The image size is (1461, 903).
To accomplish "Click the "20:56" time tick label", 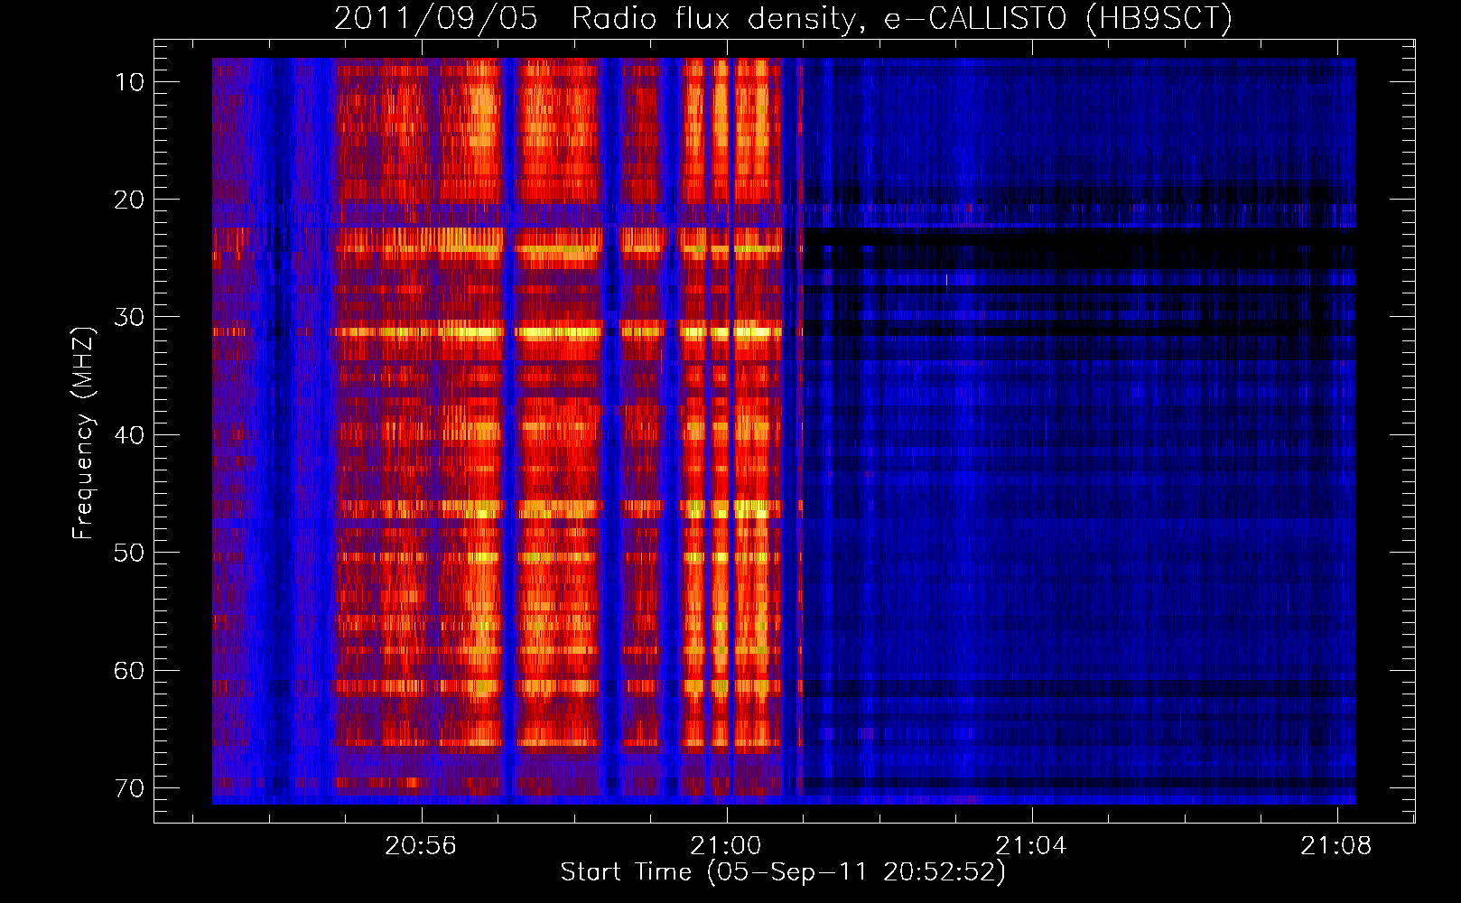I will [x=421, y=846].
